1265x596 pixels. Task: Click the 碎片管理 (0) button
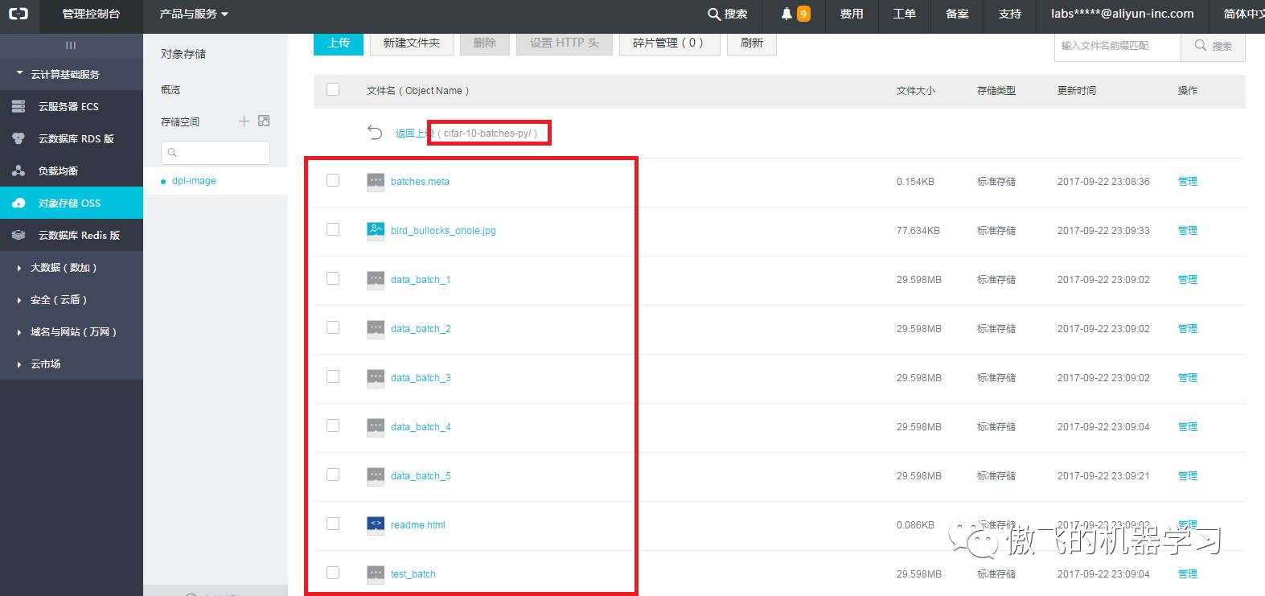point(669,43)
